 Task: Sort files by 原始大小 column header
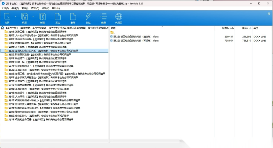(246, 28)
